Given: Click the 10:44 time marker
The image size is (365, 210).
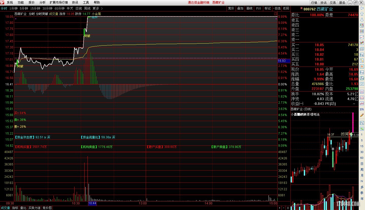Looking at the screenshot, I should (x=92, y=203).
